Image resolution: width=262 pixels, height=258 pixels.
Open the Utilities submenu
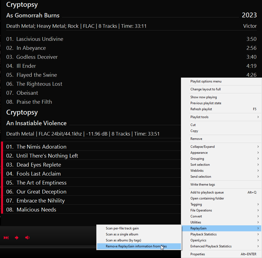[x=221, y=222]
